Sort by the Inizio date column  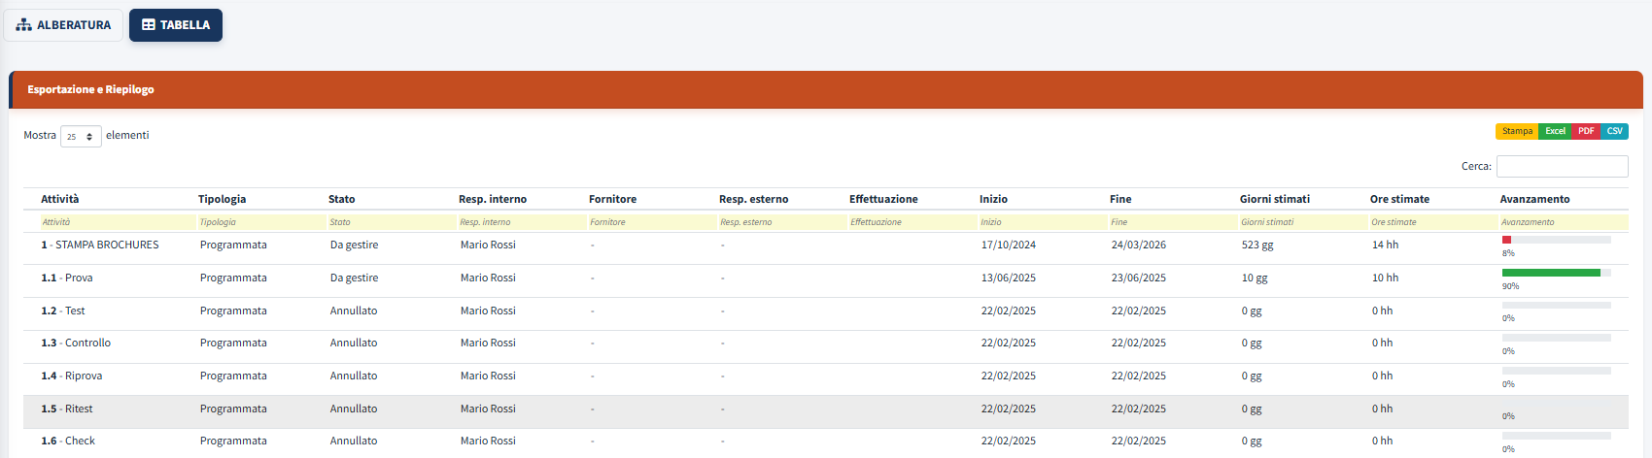993,199
